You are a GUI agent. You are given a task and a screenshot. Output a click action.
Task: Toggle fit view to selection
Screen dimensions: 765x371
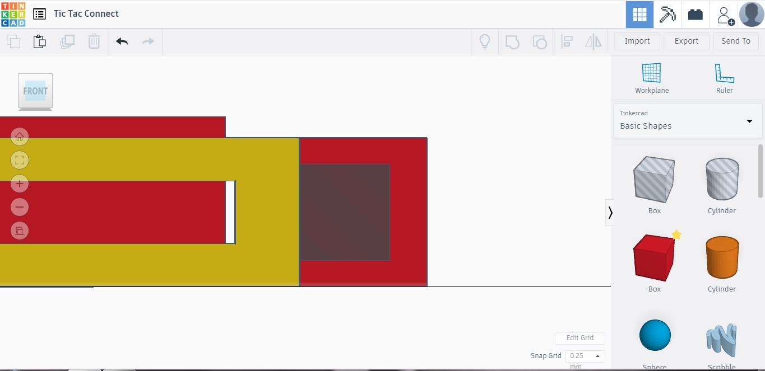point(19,160)
